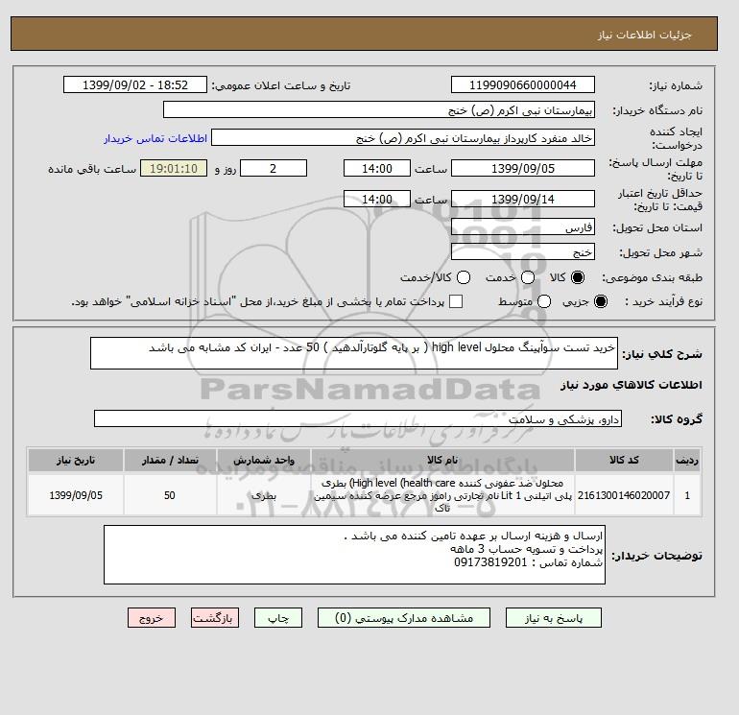Select the خدمت radio button
Viewport: 739px width, 715px height.
[x=528, y=277]
